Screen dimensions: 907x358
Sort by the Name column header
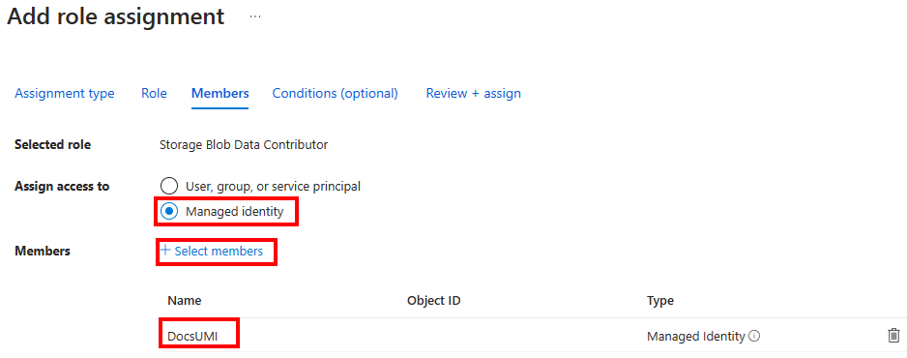[x=184, y=301]
